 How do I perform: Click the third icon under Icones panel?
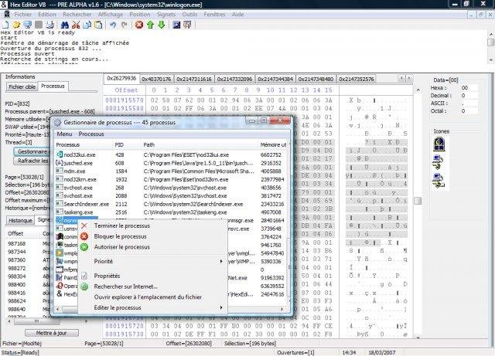pyautogui.click(x=439, y=181)
